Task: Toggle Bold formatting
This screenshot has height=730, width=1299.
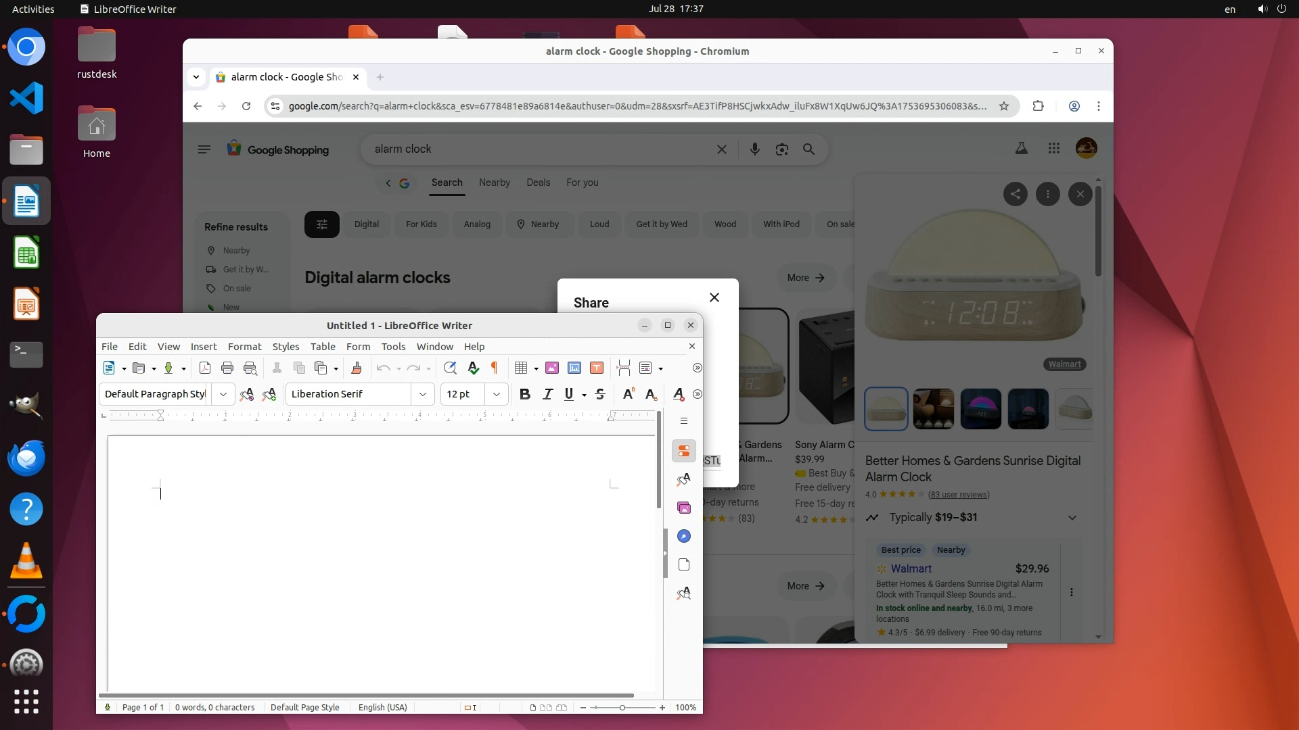Action: (x=524, y=394)
